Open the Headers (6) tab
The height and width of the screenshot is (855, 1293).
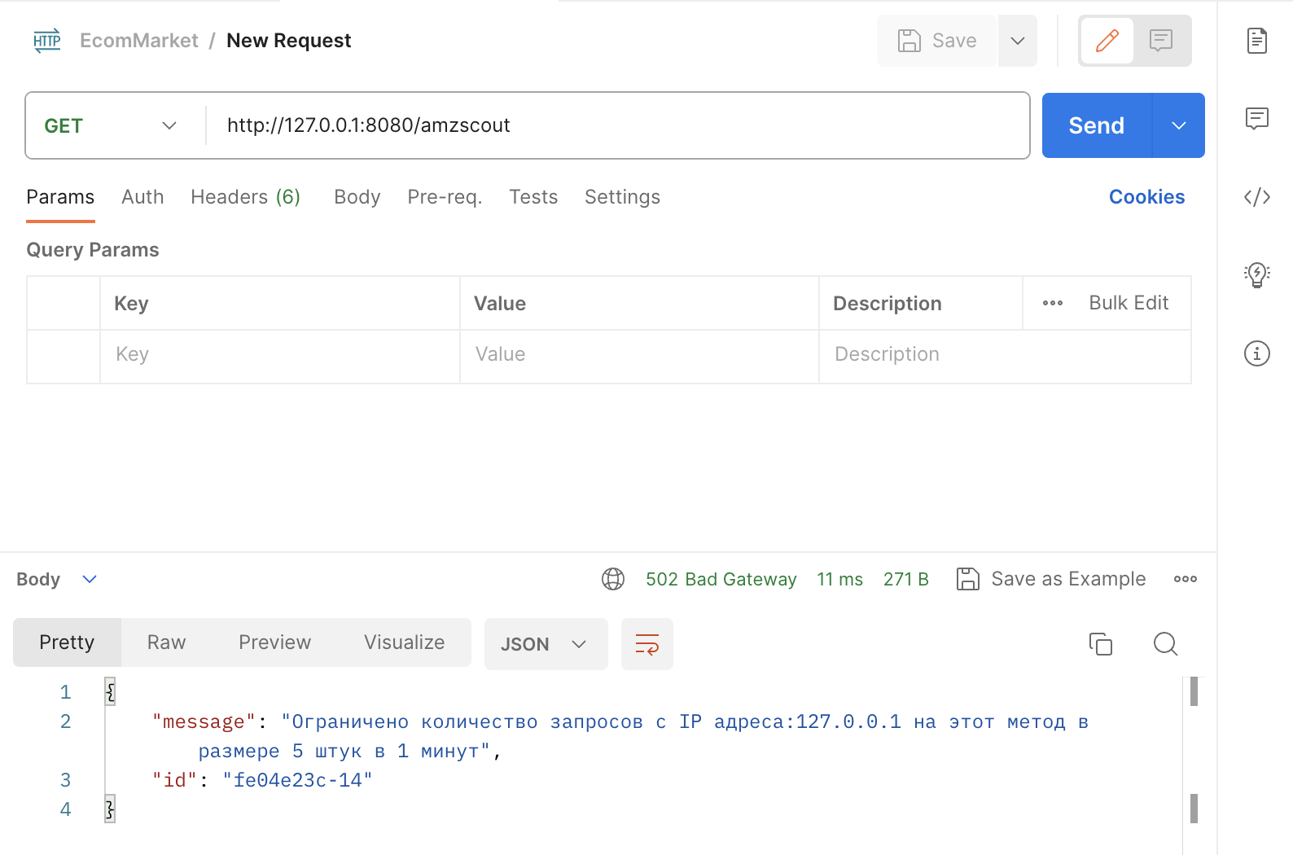coord(245,197)
